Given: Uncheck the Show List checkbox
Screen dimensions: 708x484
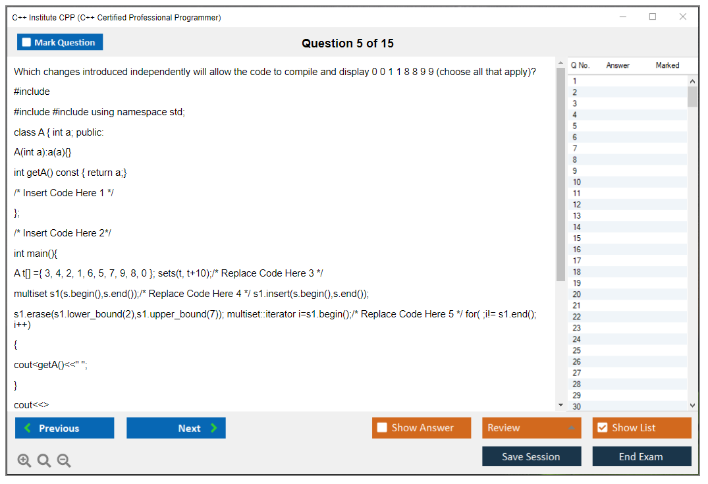Looking at the screenshot, I should [602, 428].
